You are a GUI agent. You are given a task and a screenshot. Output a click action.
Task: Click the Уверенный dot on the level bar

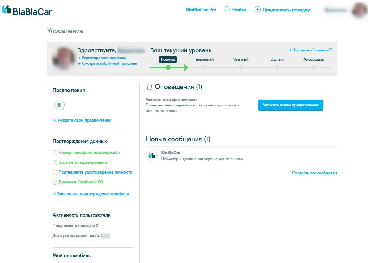tap(204, 67)
